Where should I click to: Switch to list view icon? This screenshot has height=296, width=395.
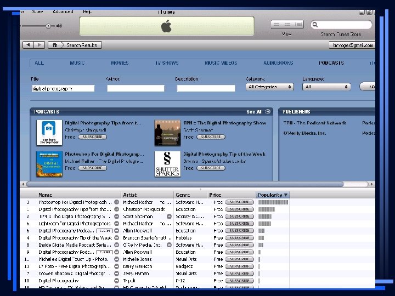point(276,25)
